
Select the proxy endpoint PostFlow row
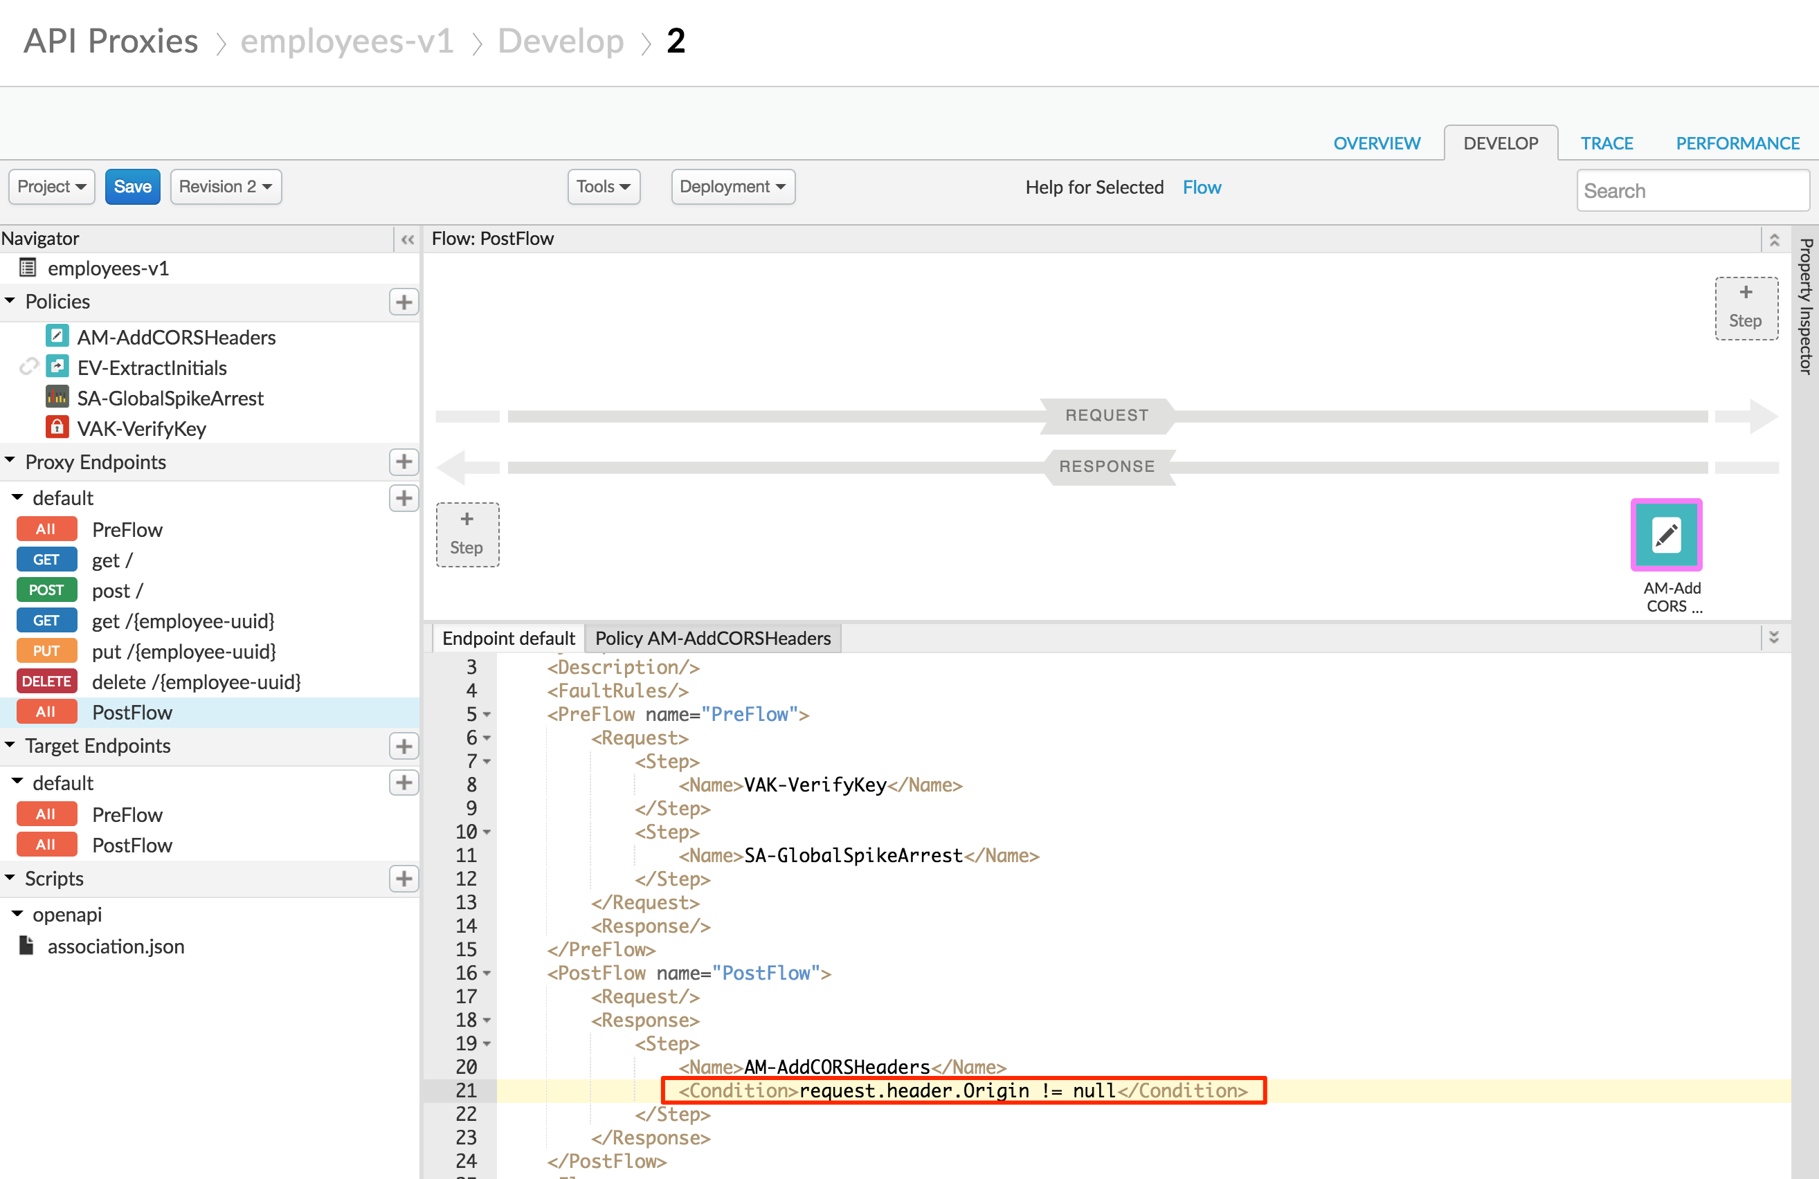[x=210, y=712]
